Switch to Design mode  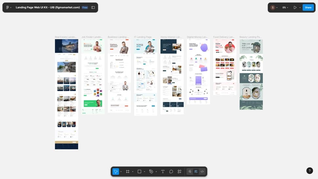click(196, 171)
